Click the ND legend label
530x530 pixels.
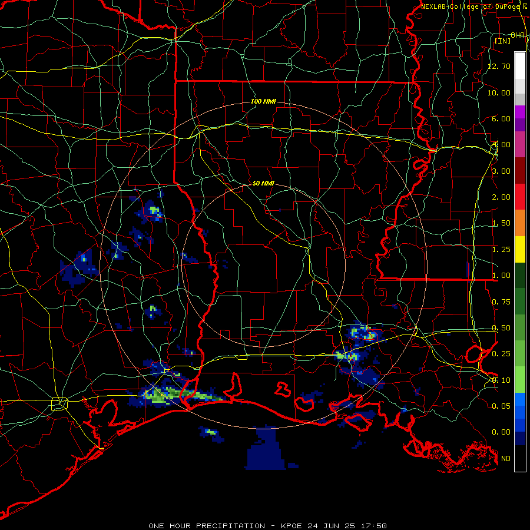(x=506, y=459)
